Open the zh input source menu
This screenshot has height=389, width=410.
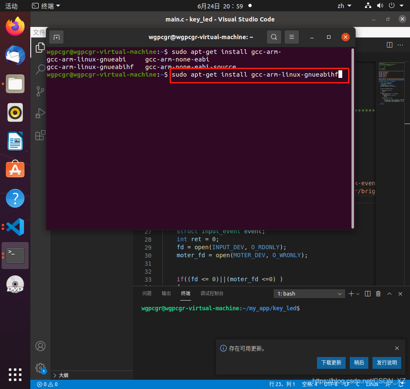pos(344,6)
